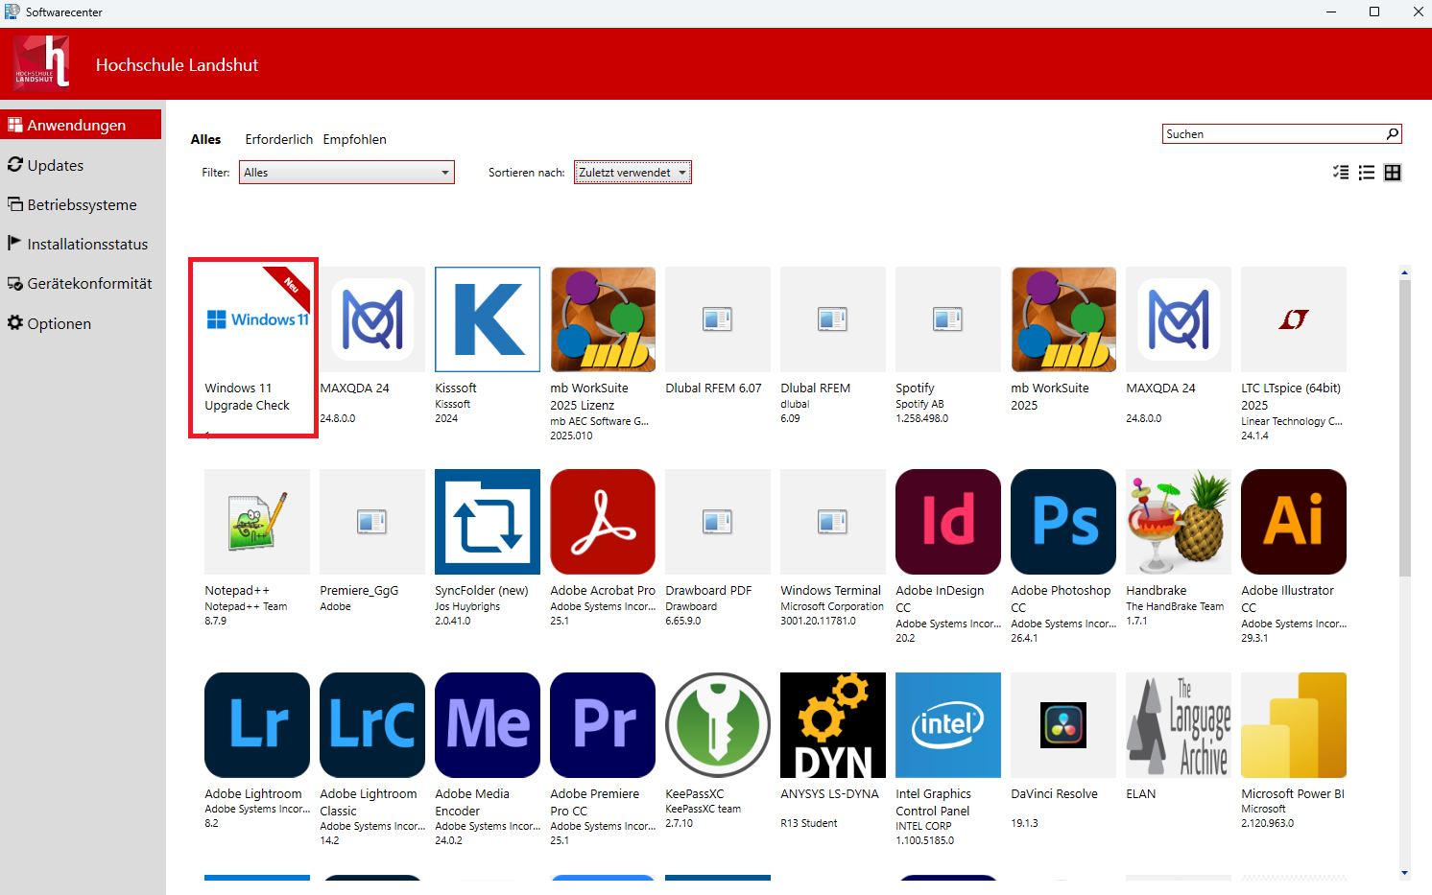Check Gerätekonformität in the sidebar
The height and width of the screenshot is (895, 1432).
pyautogui.click(x=90, y=283)
